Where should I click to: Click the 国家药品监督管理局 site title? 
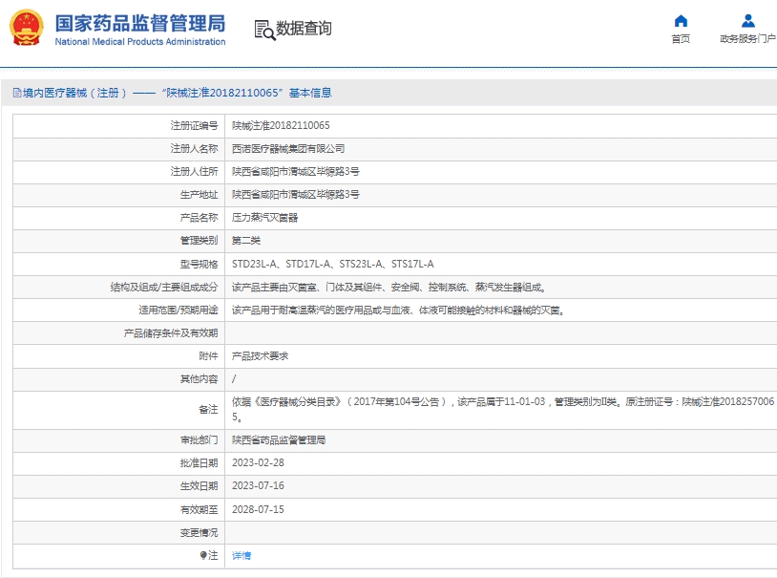pos(140,23)
